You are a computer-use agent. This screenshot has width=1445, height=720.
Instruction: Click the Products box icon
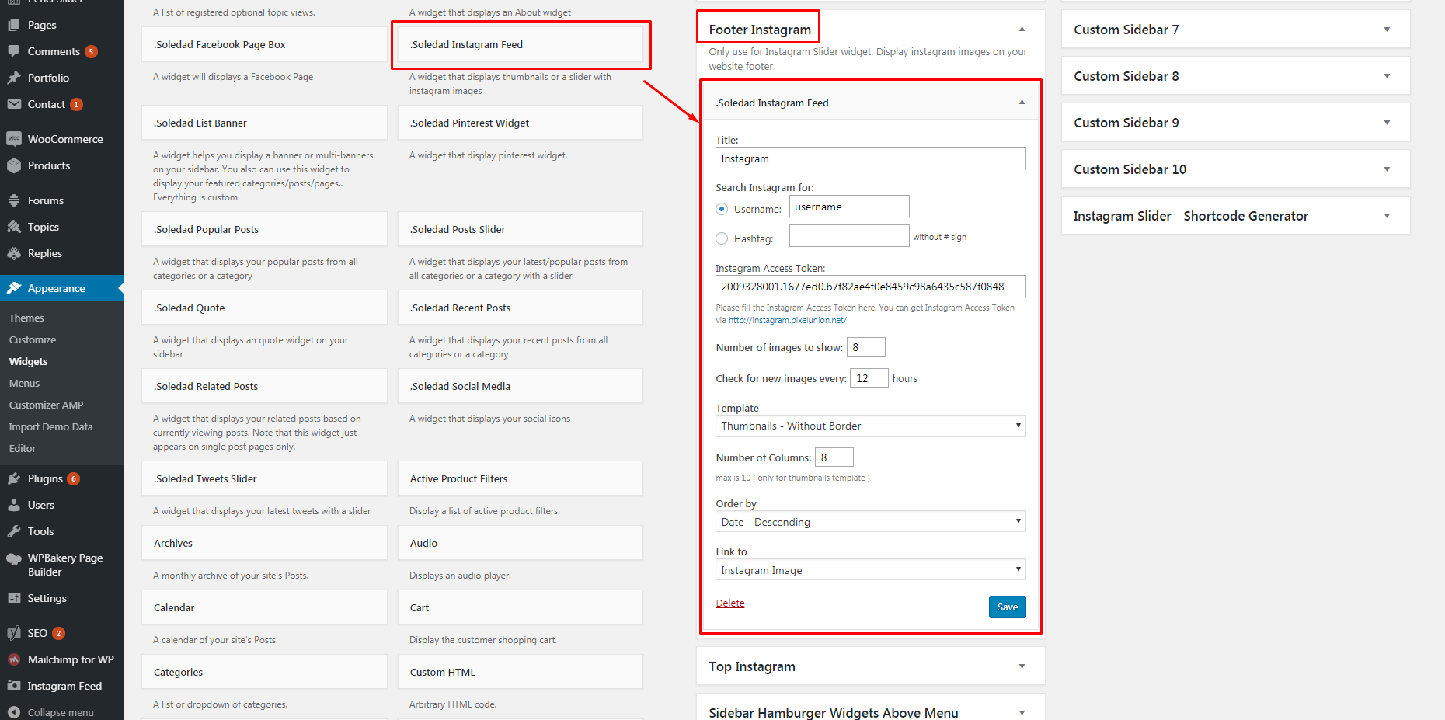tap(14, 165)
